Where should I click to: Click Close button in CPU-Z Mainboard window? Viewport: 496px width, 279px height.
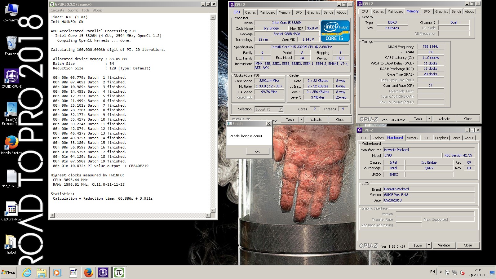tap(468, 245)
